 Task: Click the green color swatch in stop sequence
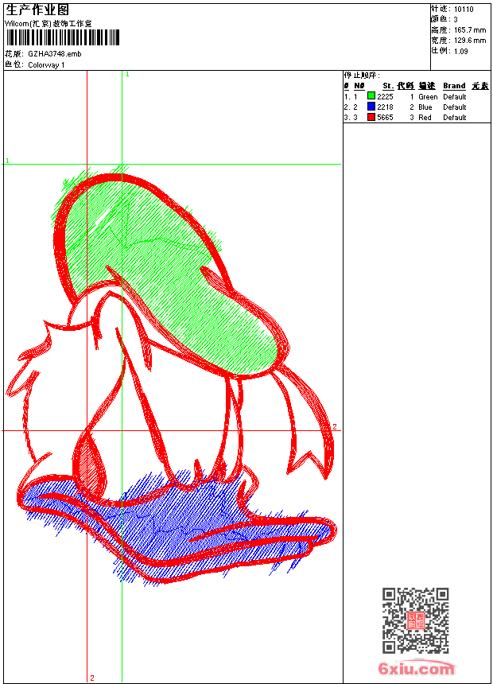tap(371, 95)
